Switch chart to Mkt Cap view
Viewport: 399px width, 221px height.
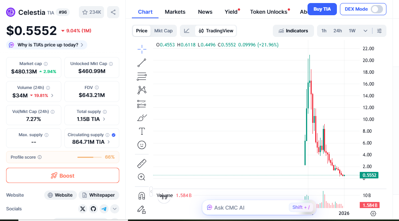(163, 31)
